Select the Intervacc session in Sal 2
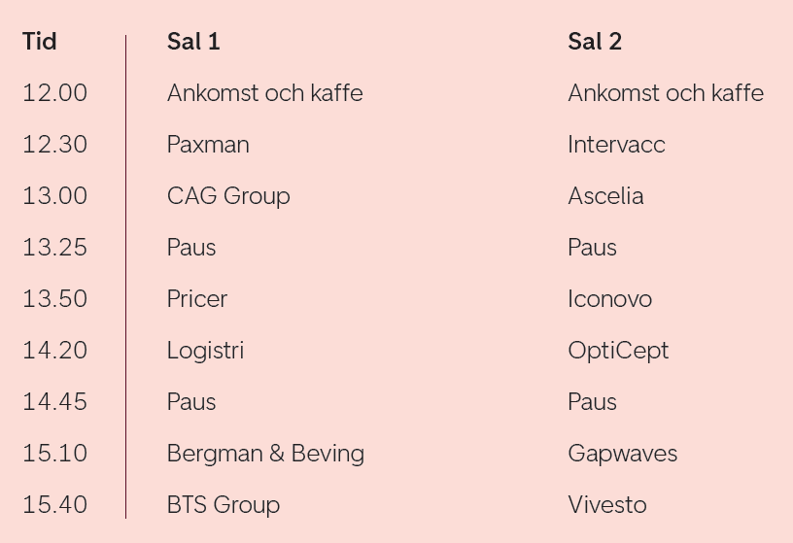This screenshot has width=793, height=543. coord(616,145)
